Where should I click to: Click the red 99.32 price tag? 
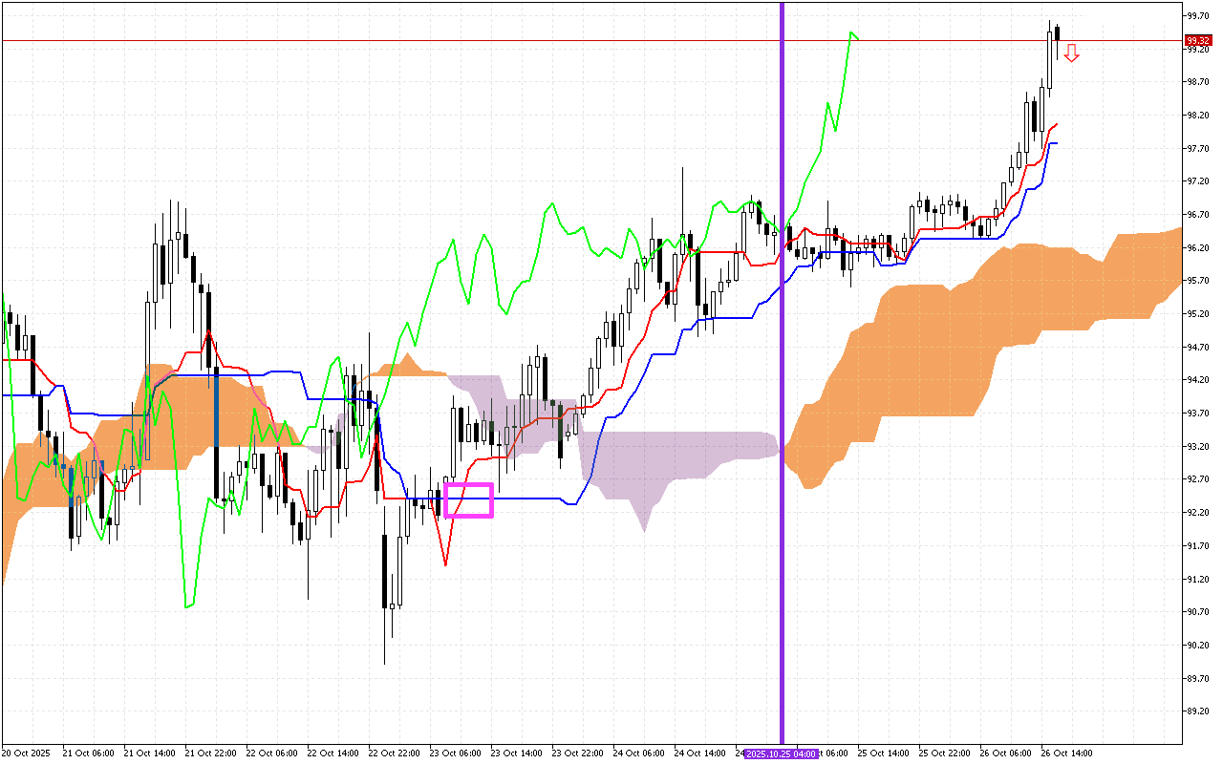point(1197,40)
